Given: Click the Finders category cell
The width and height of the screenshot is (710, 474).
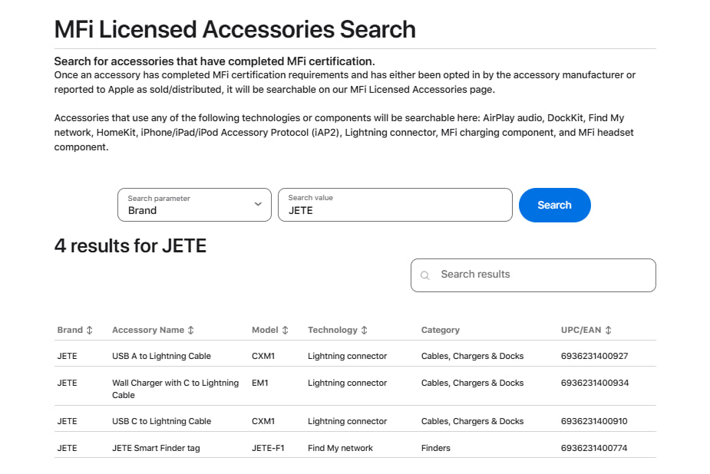Looking at the screenshot, I should click(436, 448).
